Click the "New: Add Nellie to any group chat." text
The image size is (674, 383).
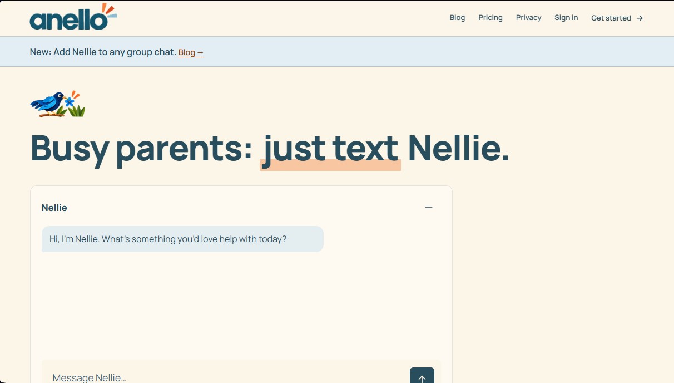103,52
